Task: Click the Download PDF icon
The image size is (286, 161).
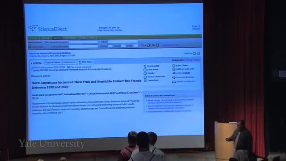Action: (145, 67)
